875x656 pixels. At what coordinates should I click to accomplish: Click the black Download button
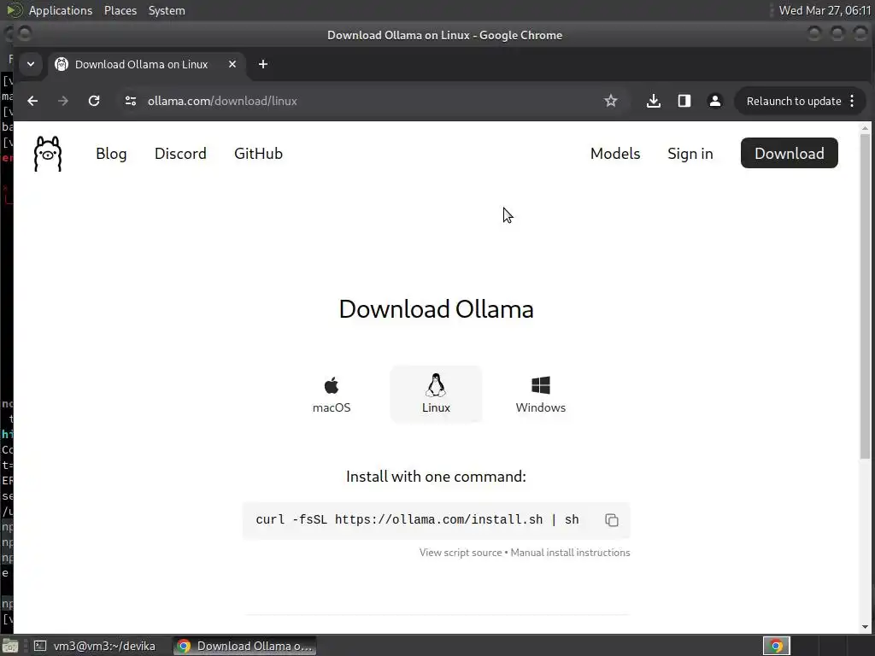[x=789, y=154]
